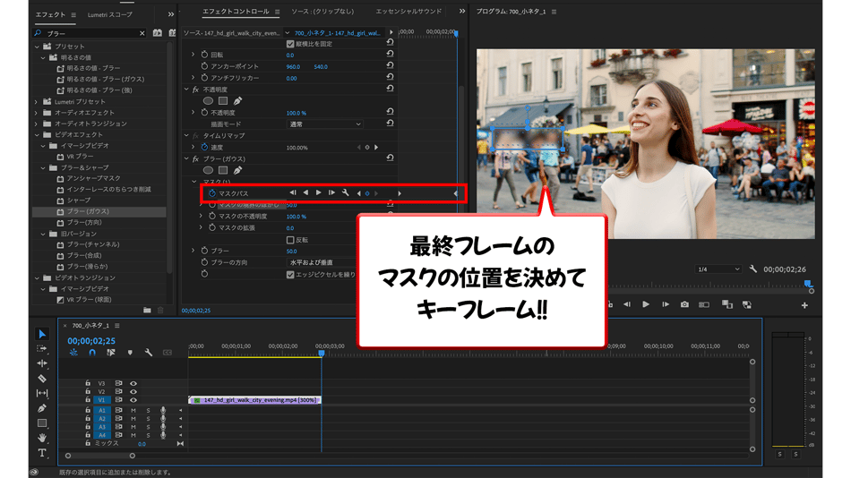Open the エッセンシャルサウンド tab
Image resolution: width=851 pixels, height=478 pixels.
pos(408,12)
